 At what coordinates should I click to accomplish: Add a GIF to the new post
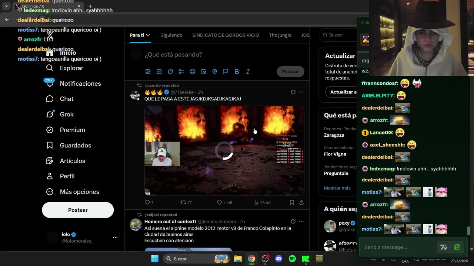(159, 72)
